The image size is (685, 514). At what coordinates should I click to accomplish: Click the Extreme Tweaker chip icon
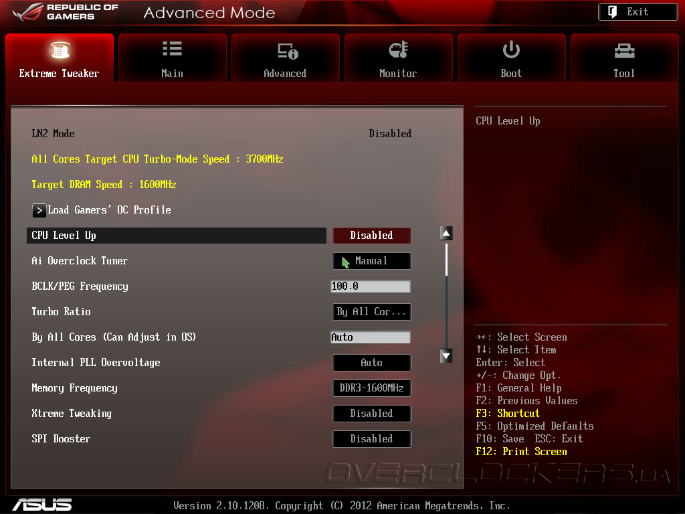coord(60,50)
